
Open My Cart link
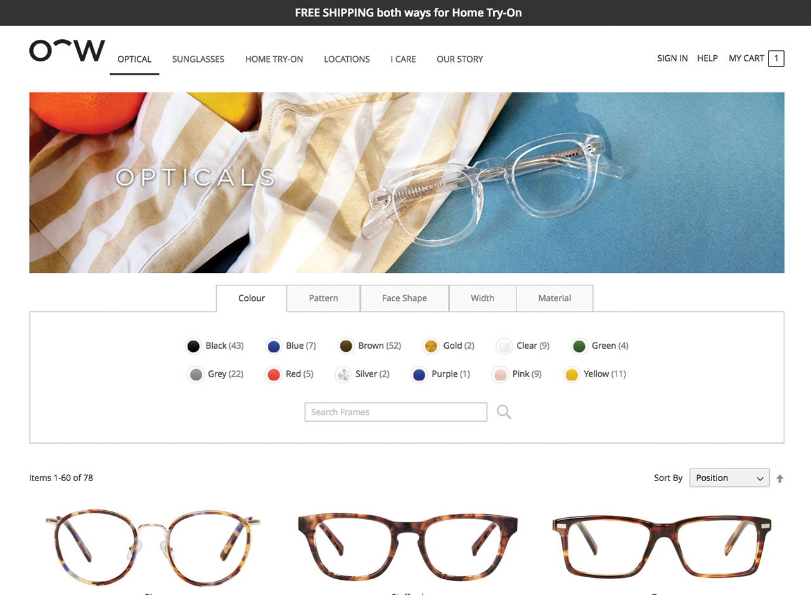pos(746,58)
